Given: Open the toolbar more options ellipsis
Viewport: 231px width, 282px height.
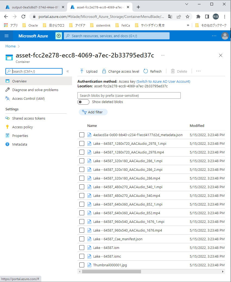Looking at the screenshot, I should click(198, 71).
